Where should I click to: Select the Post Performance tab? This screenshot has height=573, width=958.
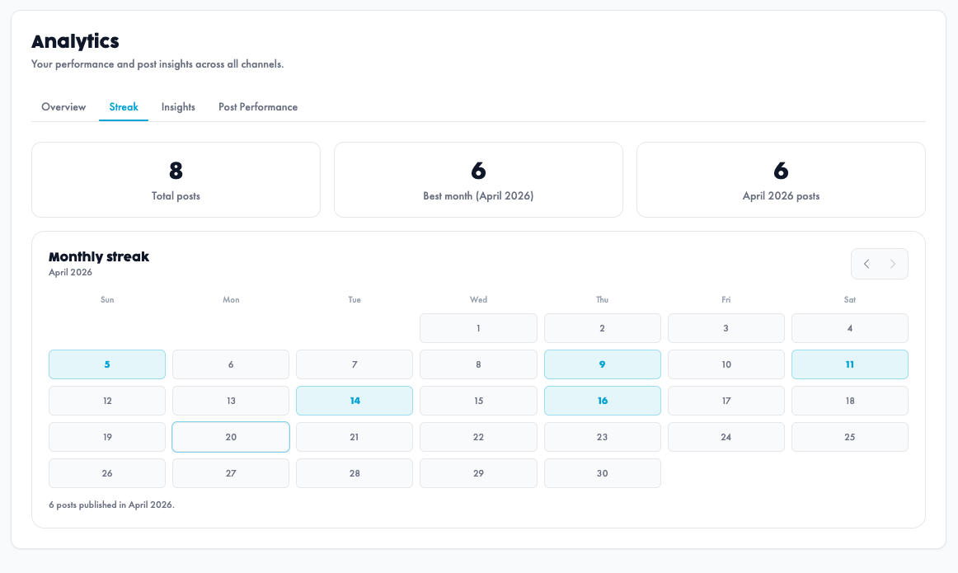pyautogui.click(x=257, y=106)
